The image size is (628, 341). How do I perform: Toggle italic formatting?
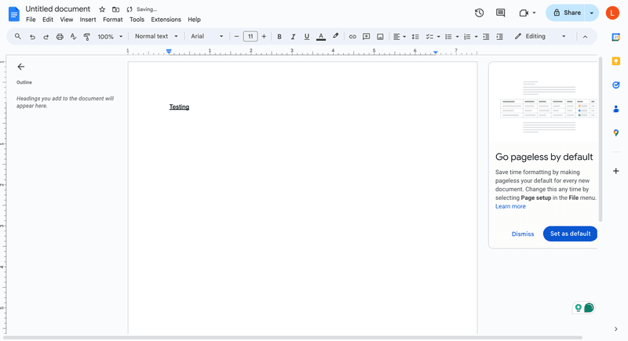coord(293,37)
